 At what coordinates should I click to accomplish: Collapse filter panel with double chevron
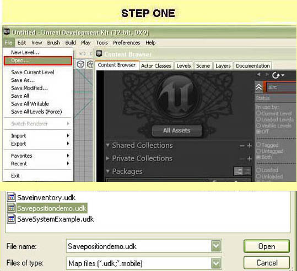259,87
